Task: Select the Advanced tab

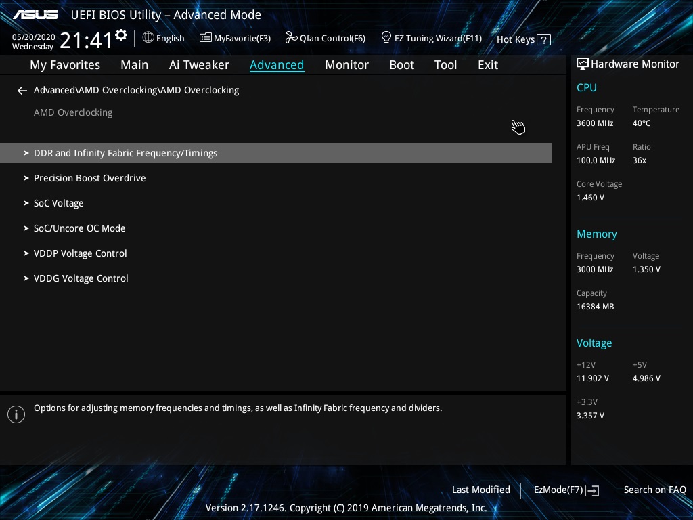Action: 277,65
